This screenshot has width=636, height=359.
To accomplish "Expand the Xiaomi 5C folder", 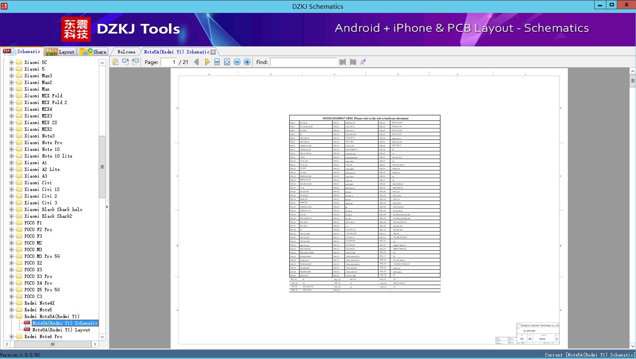I will [12, 62].
